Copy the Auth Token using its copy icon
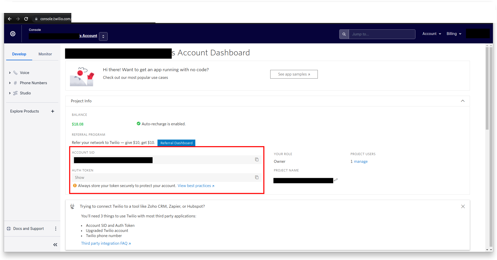Viewport: 497px width, 260px height. [x=257, y=177]
